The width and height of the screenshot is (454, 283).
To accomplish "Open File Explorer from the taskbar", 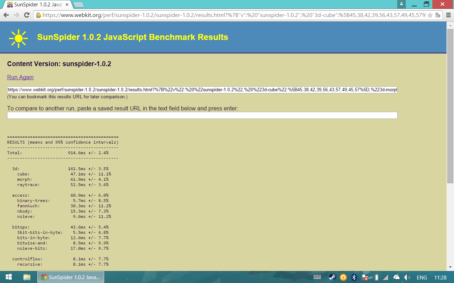I will [x=27, y=277].
